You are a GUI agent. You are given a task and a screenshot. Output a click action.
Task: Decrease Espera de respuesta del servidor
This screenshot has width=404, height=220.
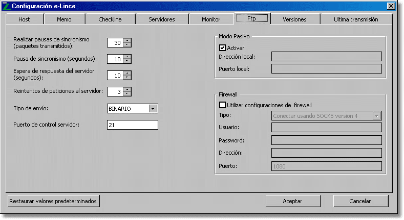pos(127,77)
